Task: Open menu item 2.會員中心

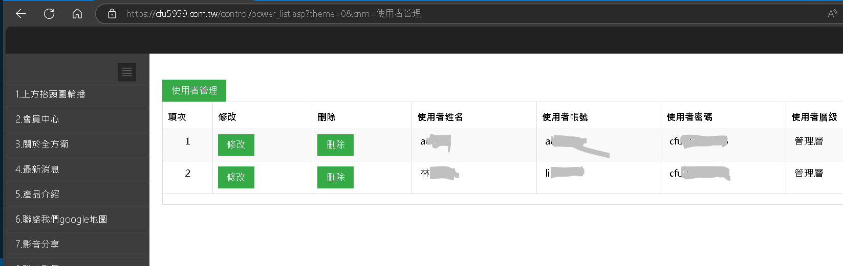Action: 77,119
